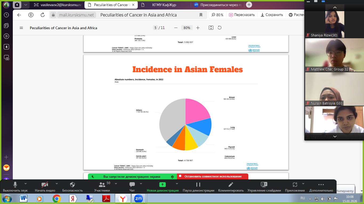Screen dimensions: 364x204
Task: Stop screen sharing with the red button
Action: tap(213, 176)
